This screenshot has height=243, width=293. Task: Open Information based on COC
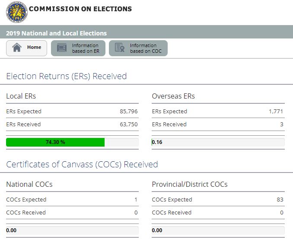pos(138,48)
